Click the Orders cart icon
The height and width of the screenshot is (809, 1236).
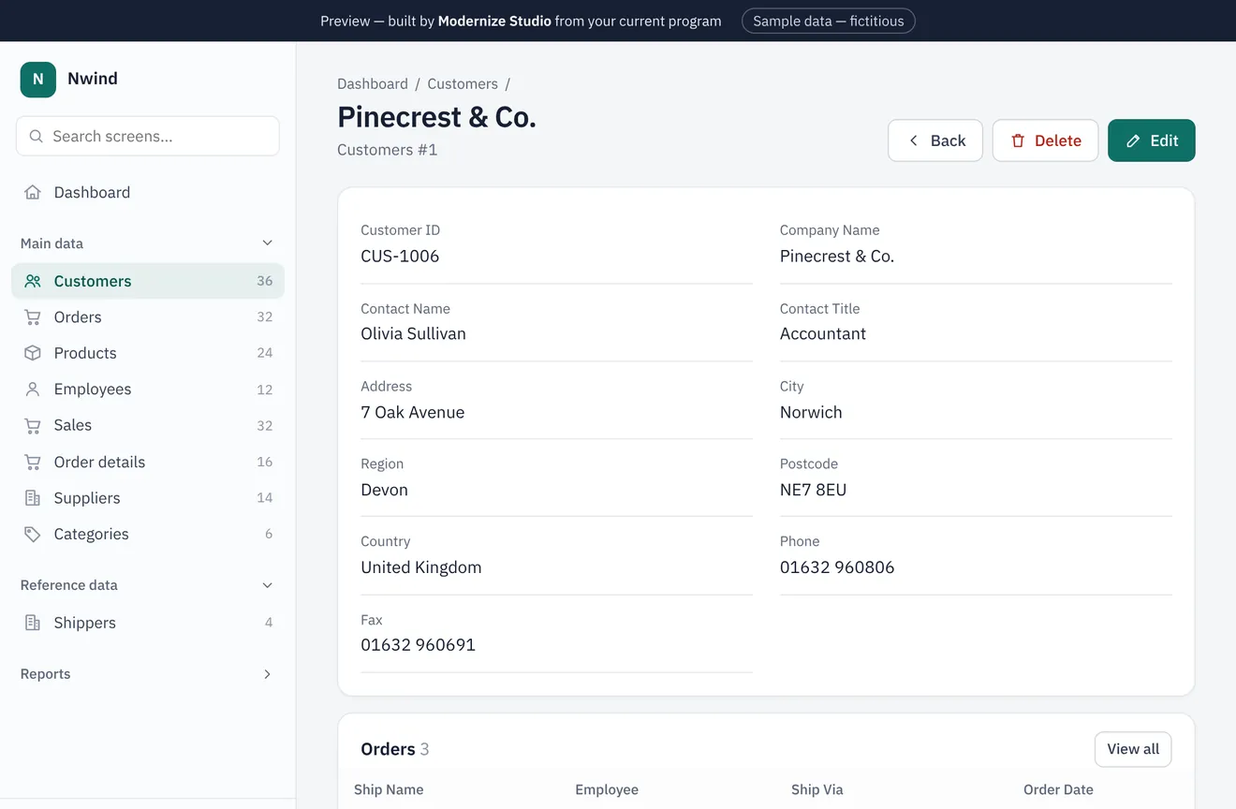point(33,317)
